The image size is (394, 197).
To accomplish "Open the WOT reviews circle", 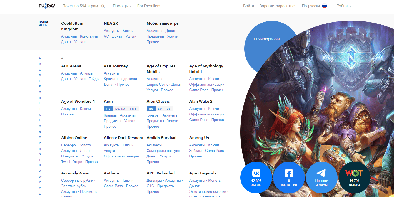I will [x=354, y=178].
